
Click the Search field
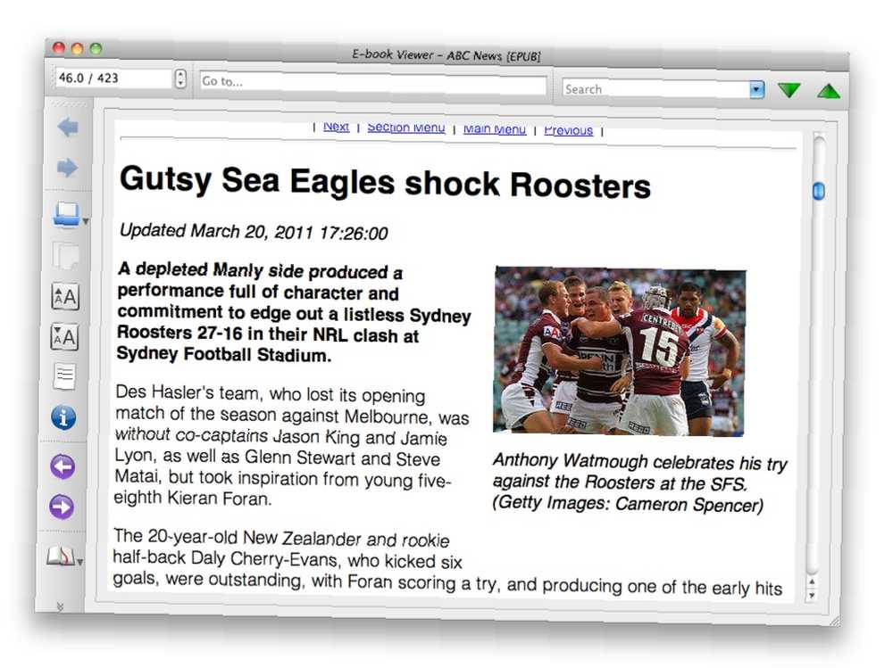(x=655, y=89)
